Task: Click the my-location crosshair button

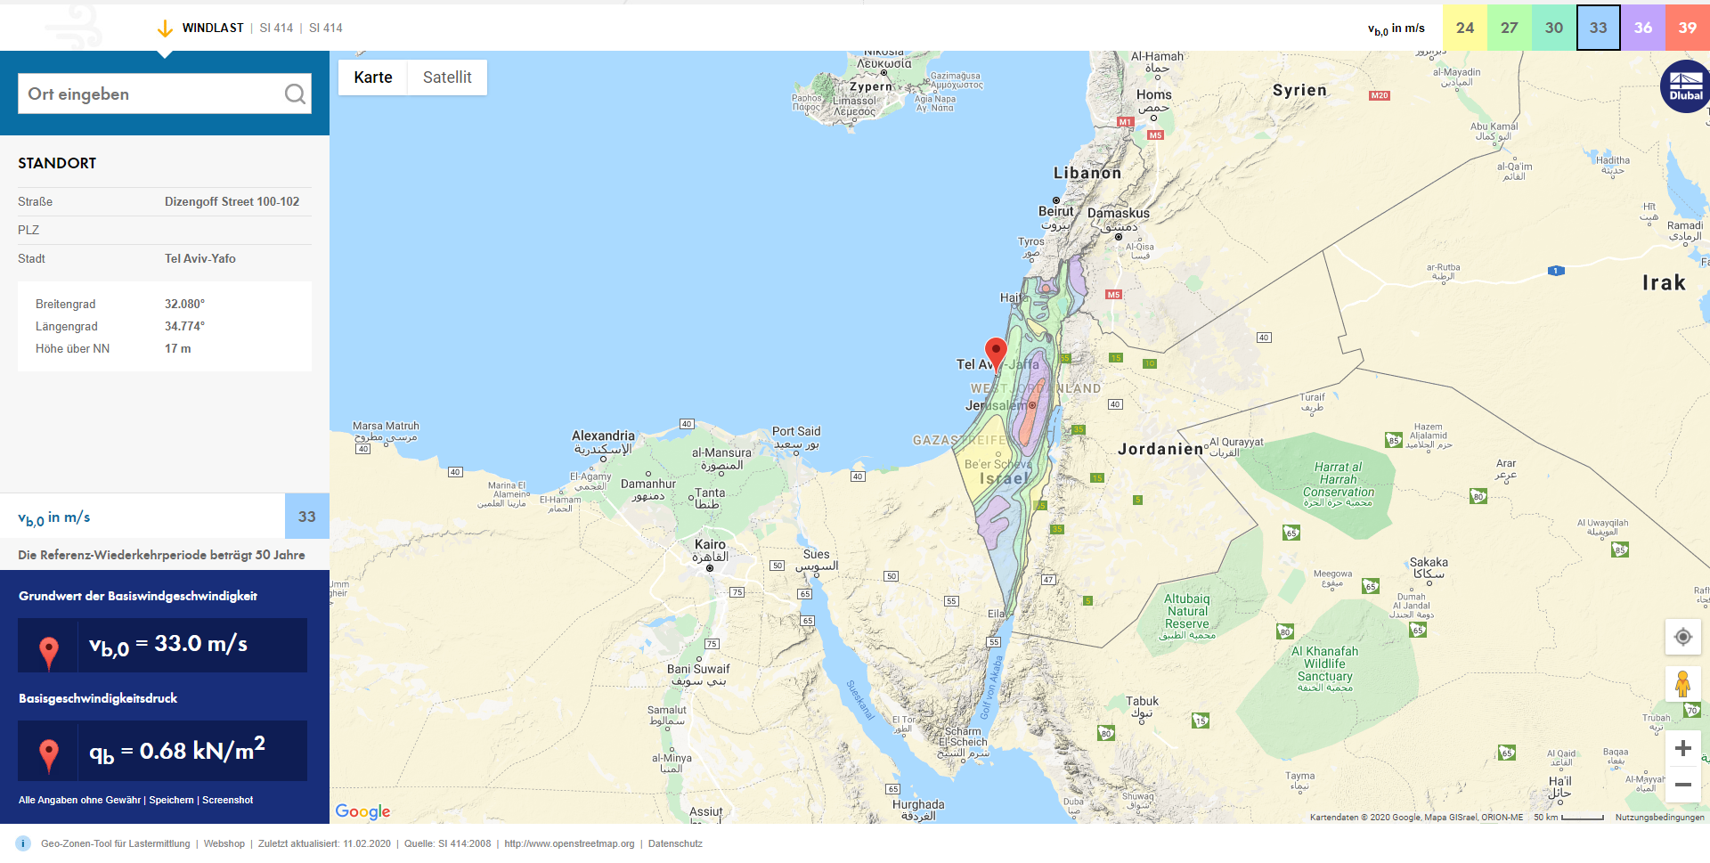Action: point(1683,637)
